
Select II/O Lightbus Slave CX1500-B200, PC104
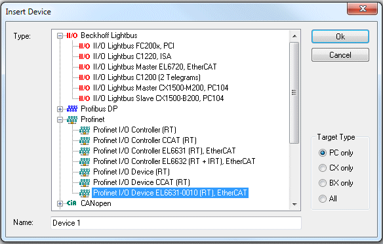tap(158, 98)
